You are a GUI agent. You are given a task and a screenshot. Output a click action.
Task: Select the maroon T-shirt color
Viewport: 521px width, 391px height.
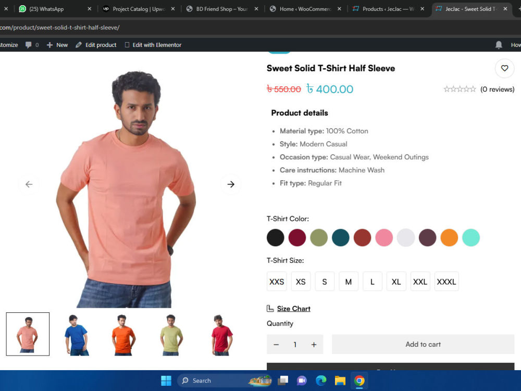click(297, 237)
